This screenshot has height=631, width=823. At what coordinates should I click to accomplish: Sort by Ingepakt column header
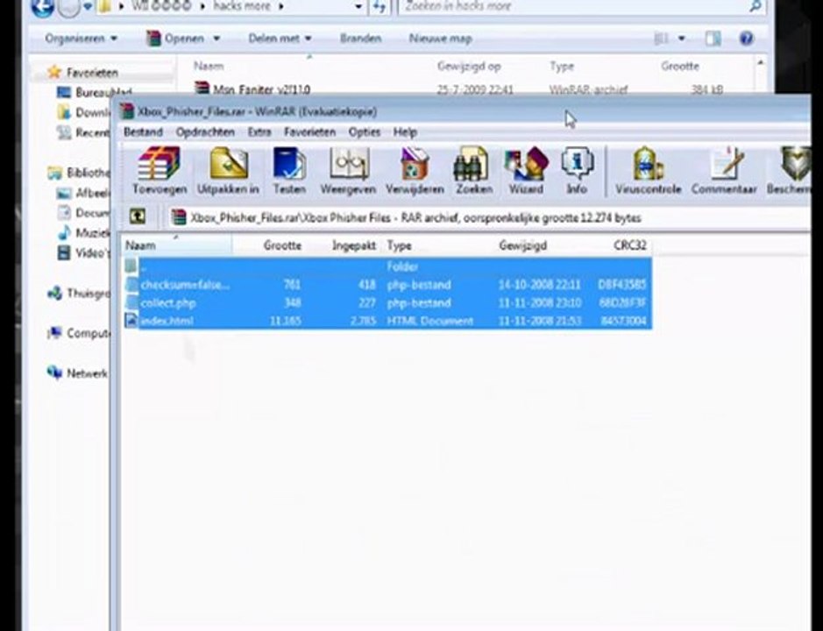pos(342,245)
